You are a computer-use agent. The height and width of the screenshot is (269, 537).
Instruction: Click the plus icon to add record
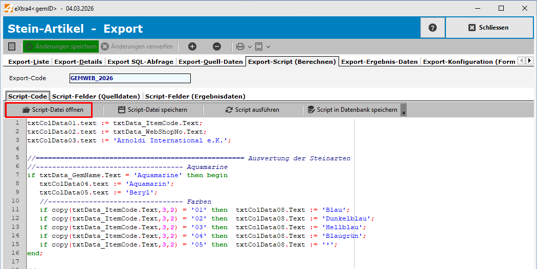point(192,46)
